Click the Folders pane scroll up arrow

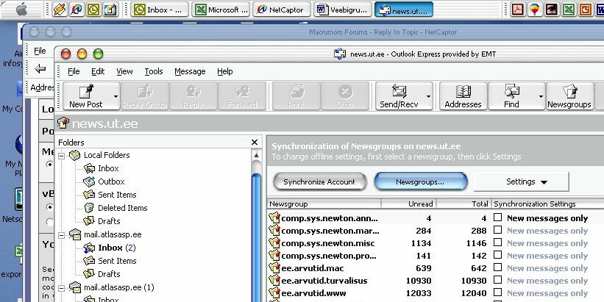[x=256, y=156]
